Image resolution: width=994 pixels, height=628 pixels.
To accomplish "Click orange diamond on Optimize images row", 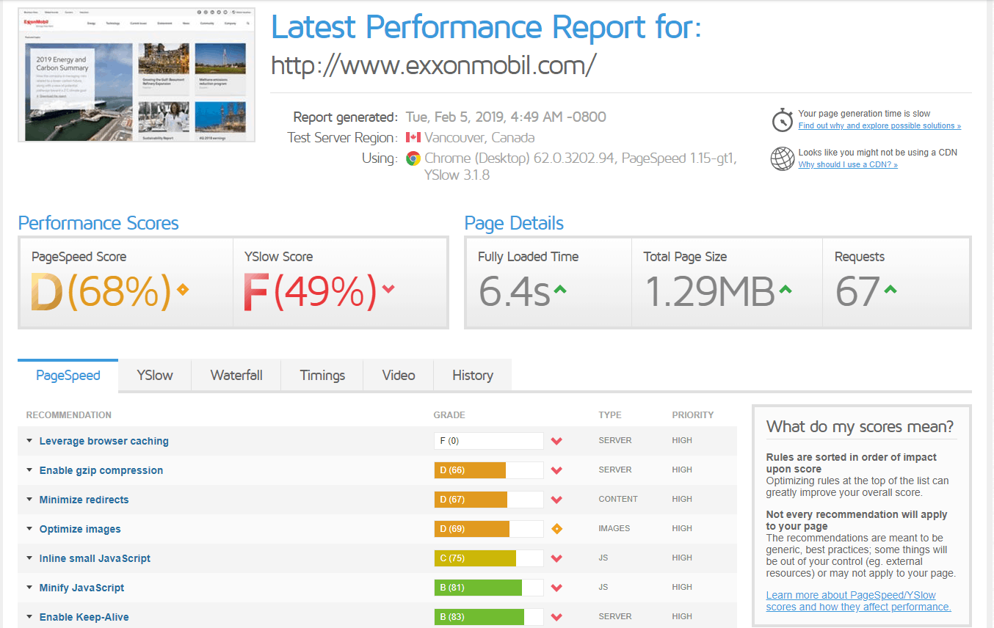I will (556, 529).
